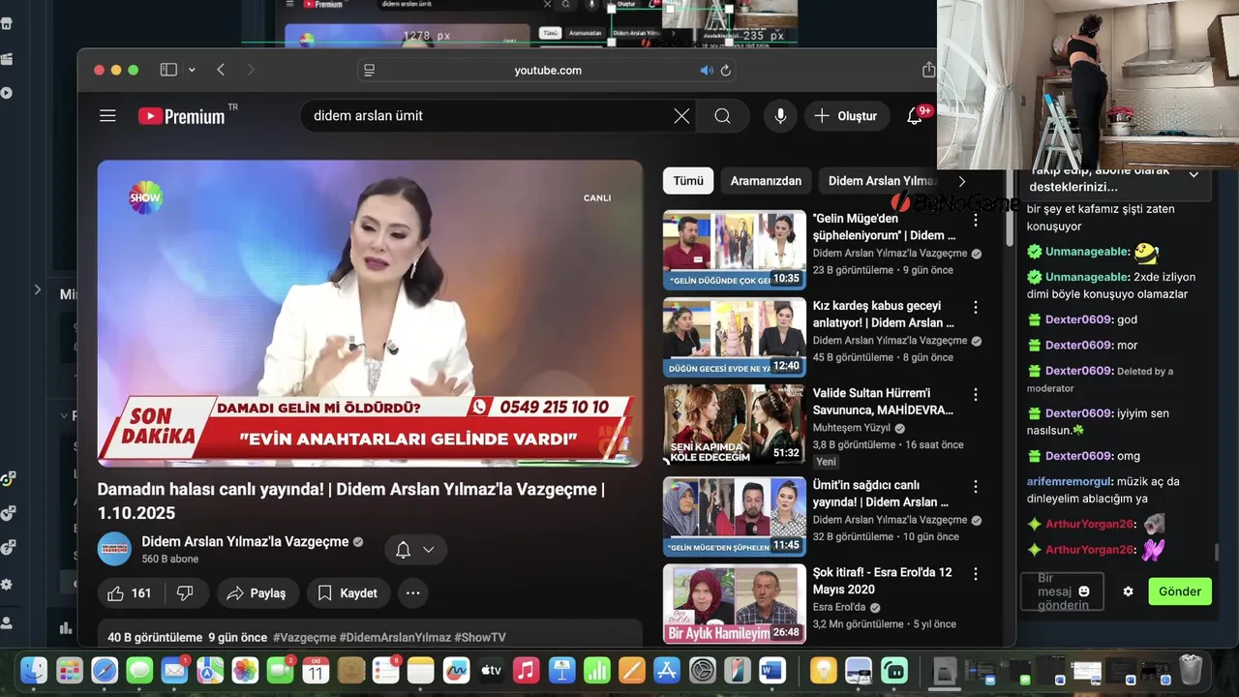Open hashtag #ShowTV in description

coord(479,637)
